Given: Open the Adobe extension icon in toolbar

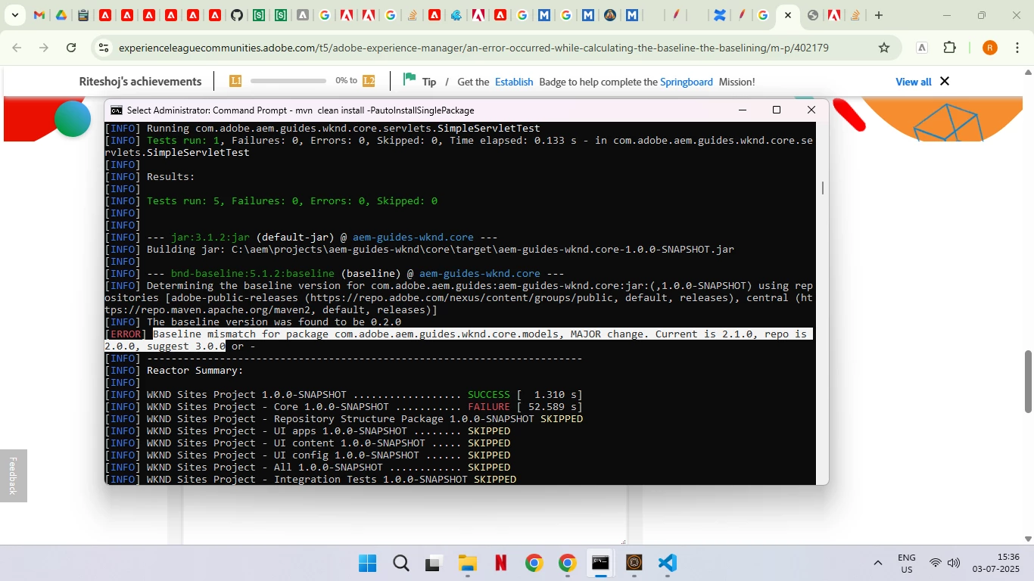Looking at the screenshot, I should 922,48.
